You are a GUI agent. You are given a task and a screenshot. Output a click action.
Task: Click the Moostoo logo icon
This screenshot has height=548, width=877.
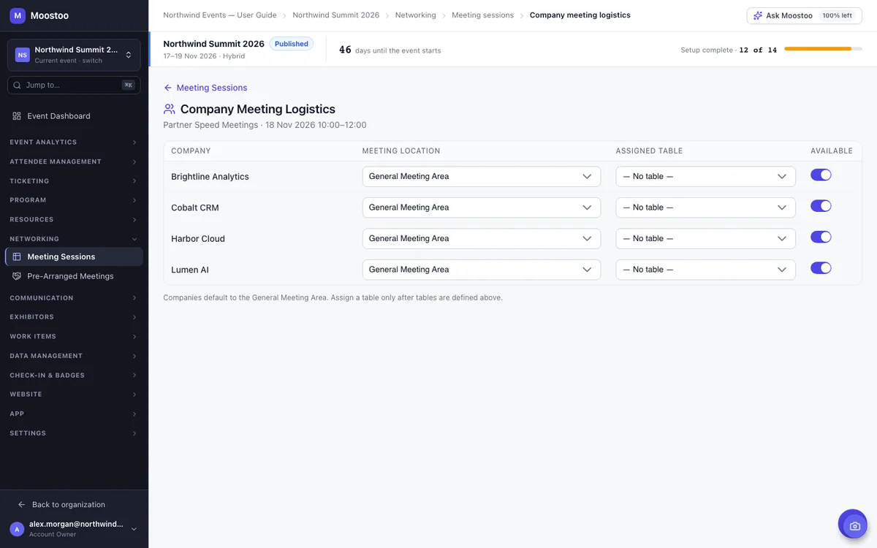pyautogui.click(x=18, y=15)
